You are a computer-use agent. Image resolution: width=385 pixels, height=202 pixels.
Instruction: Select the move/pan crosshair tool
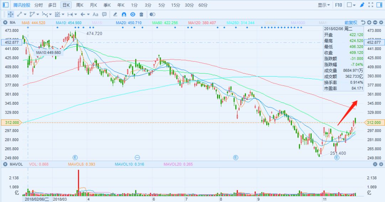point(11,15)
